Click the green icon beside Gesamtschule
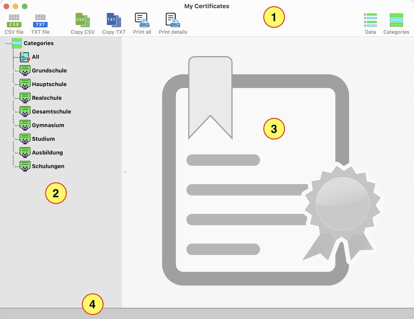The height and width of the screenshot is (319, 414). [x=25, y=111]
